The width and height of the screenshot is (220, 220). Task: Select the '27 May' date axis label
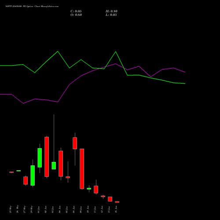coord(25,209)
